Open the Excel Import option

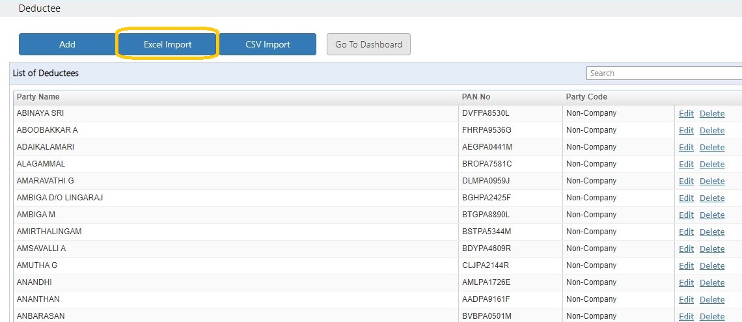pyautogui.click(x=167, y=44)
